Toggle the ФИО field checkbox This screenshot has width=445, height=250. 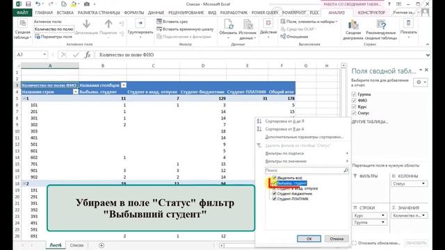[354, 100]
